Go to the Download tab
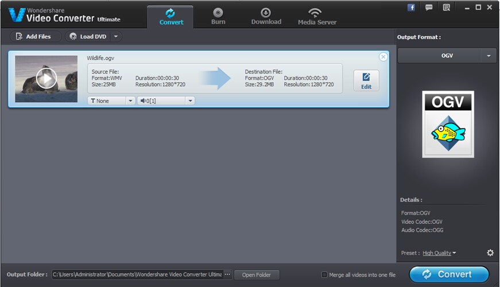This screenshot has width=500, height=287. (266, 17)
